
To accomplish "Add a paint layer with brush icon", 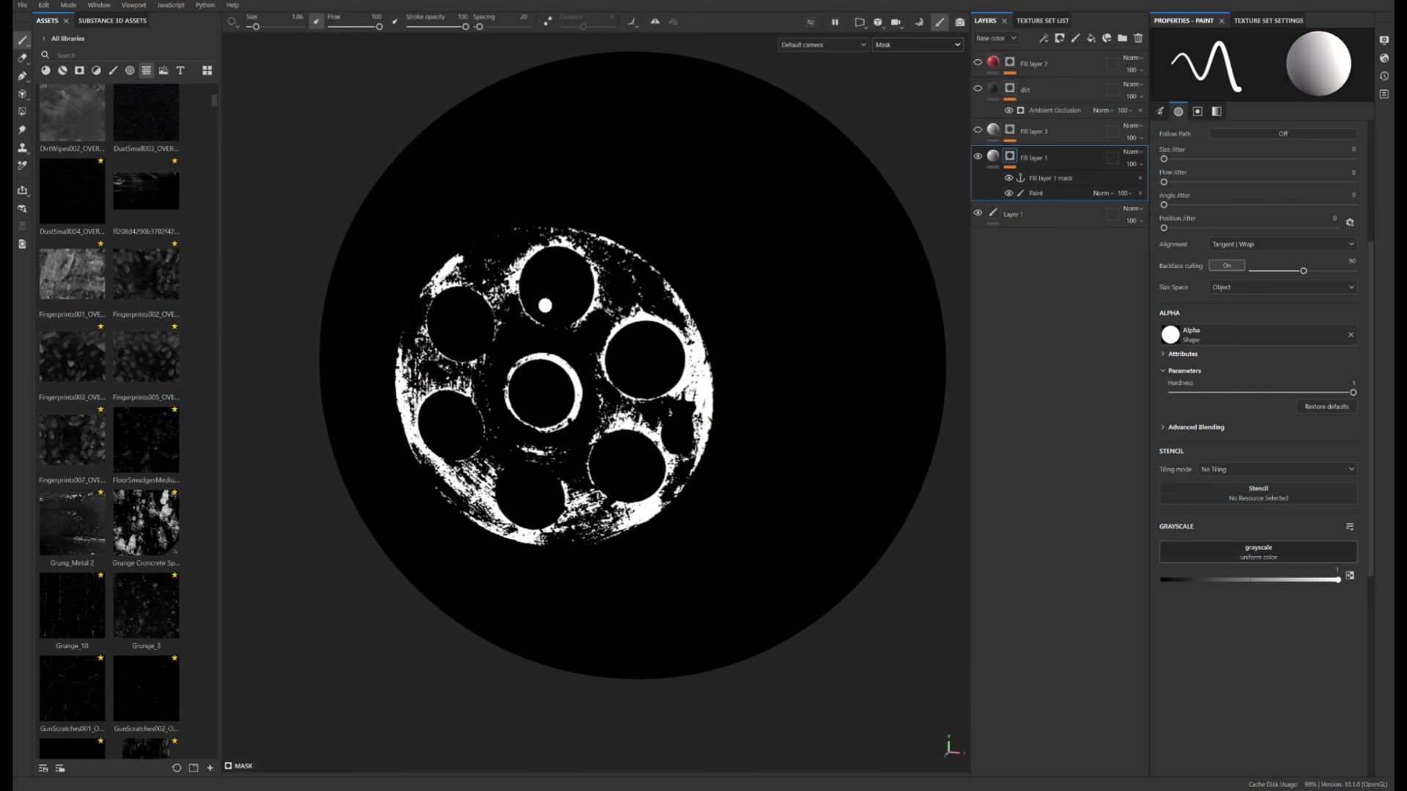I will pos(1076,38).
